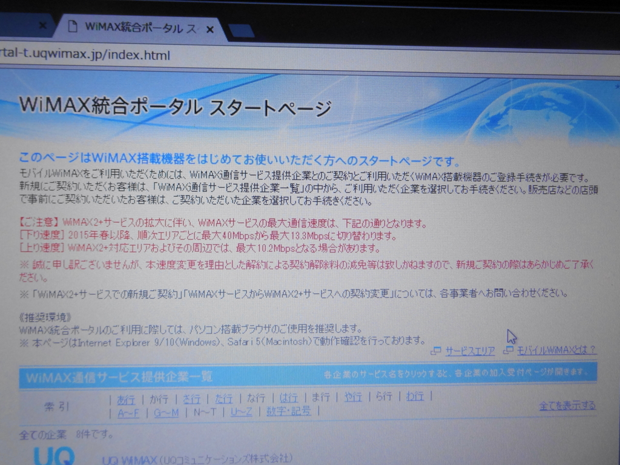Click the 《推奨環境》 heading text

coord(45,317)
